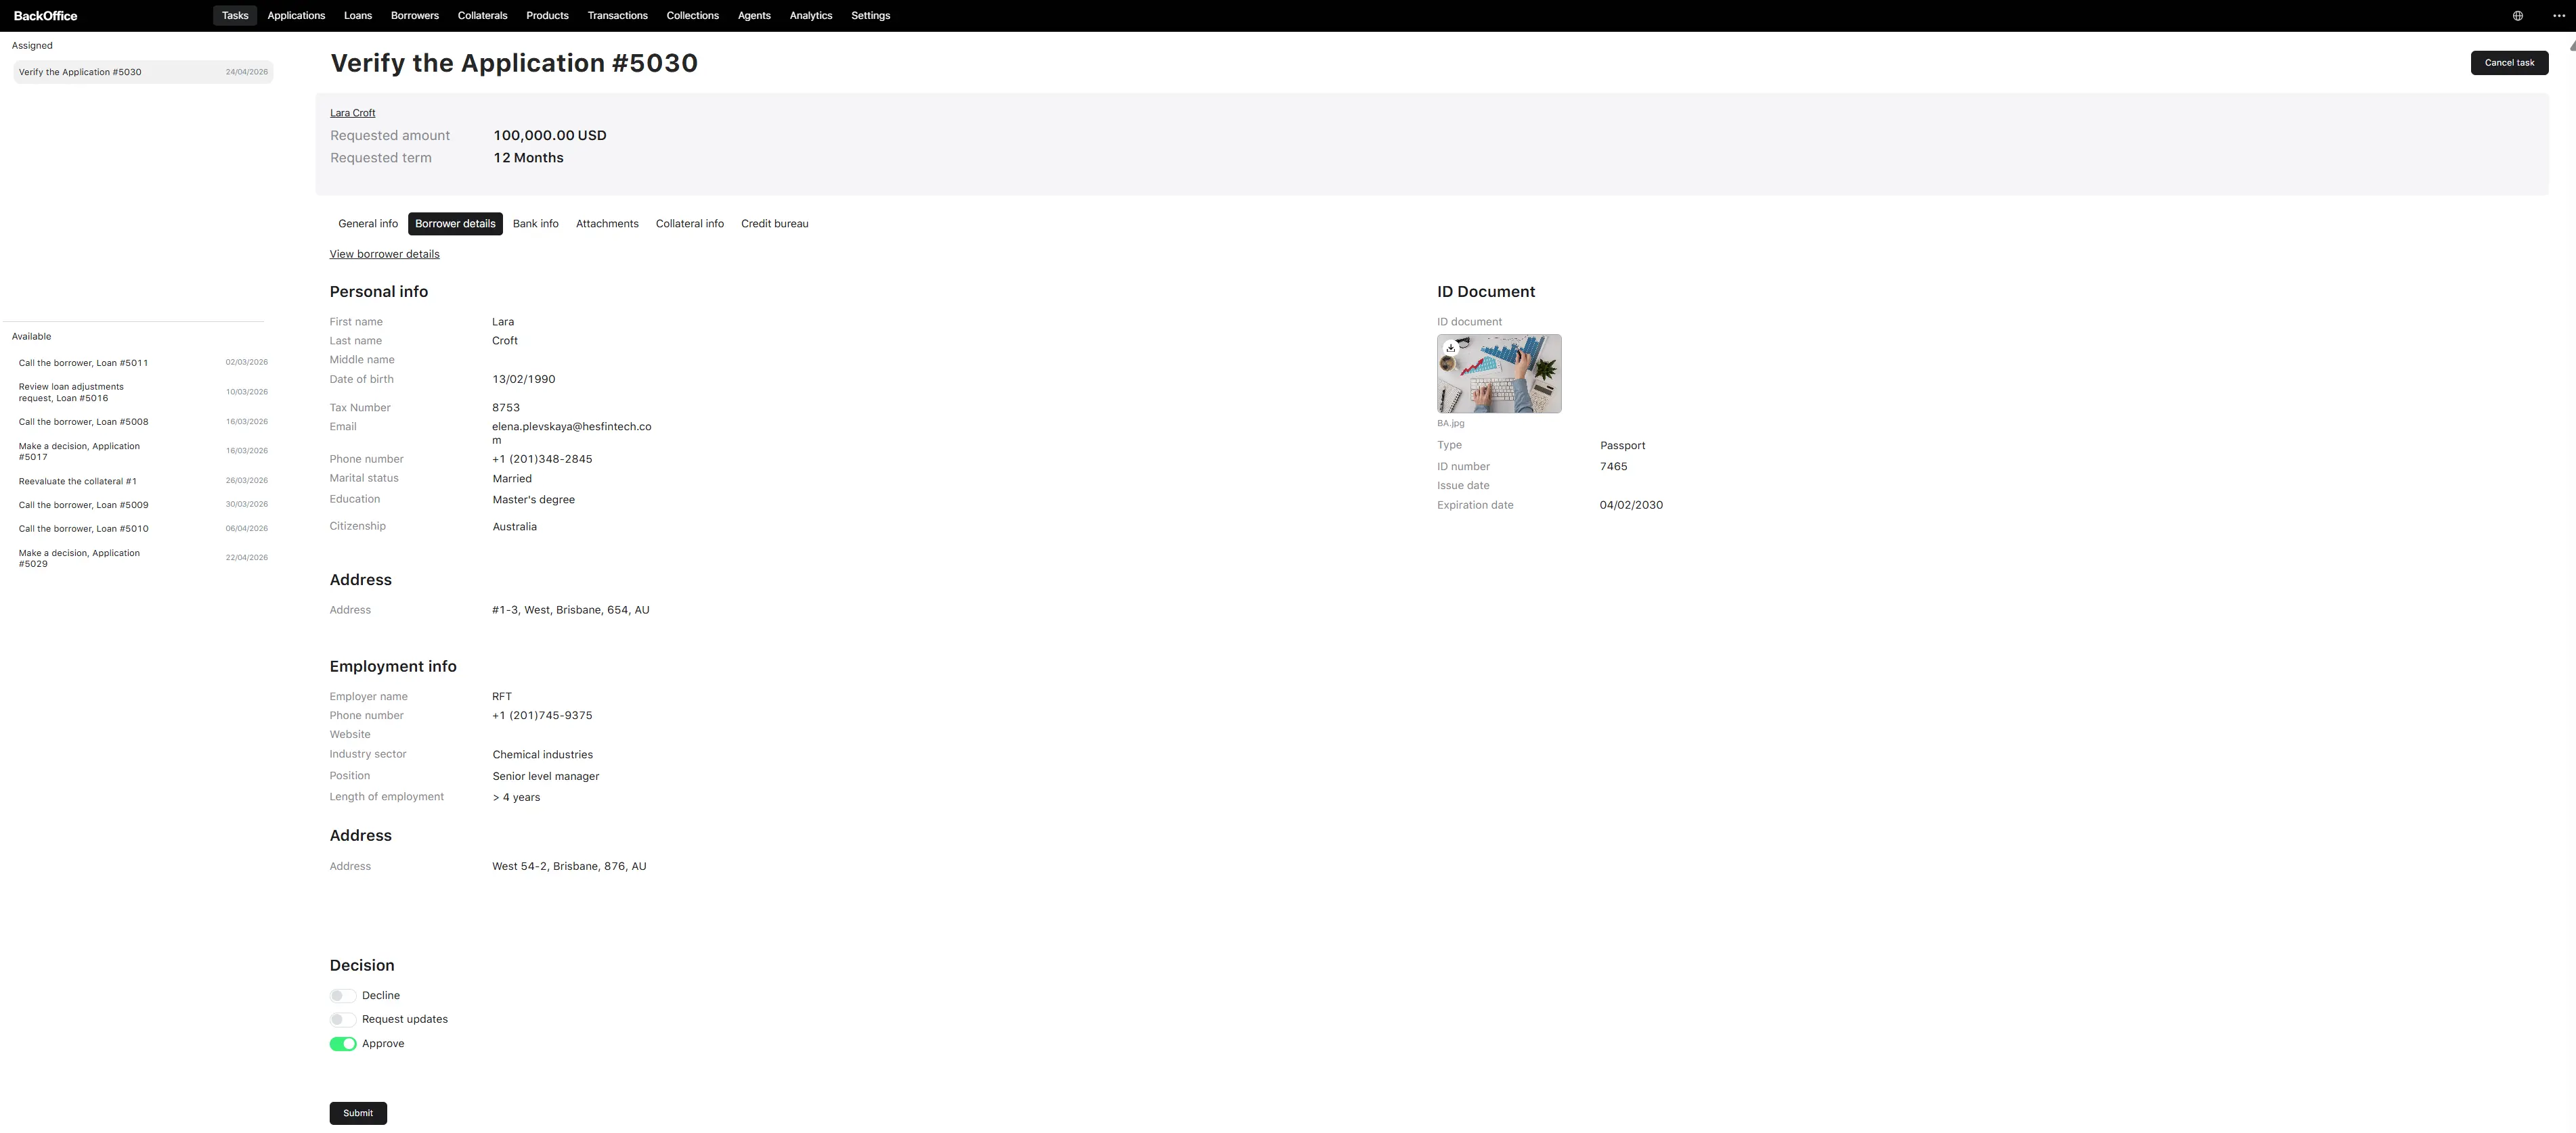This screenshot has width=2576, height=1133.
Task: Open Collaterals in the top bar
Action: tap(482, 16)
